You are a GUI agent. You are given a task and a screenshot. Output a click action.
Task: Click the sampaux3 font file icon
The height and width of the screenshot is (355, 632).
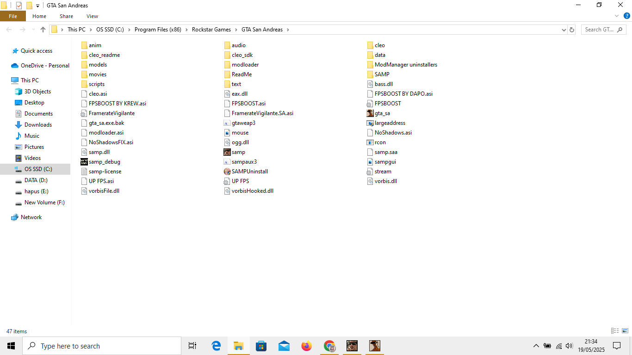coord(227,162)
